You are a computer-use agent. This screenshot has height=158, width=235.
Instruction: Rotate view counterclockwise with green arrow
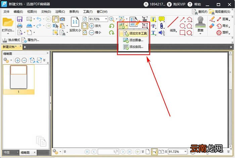[111, 26]
